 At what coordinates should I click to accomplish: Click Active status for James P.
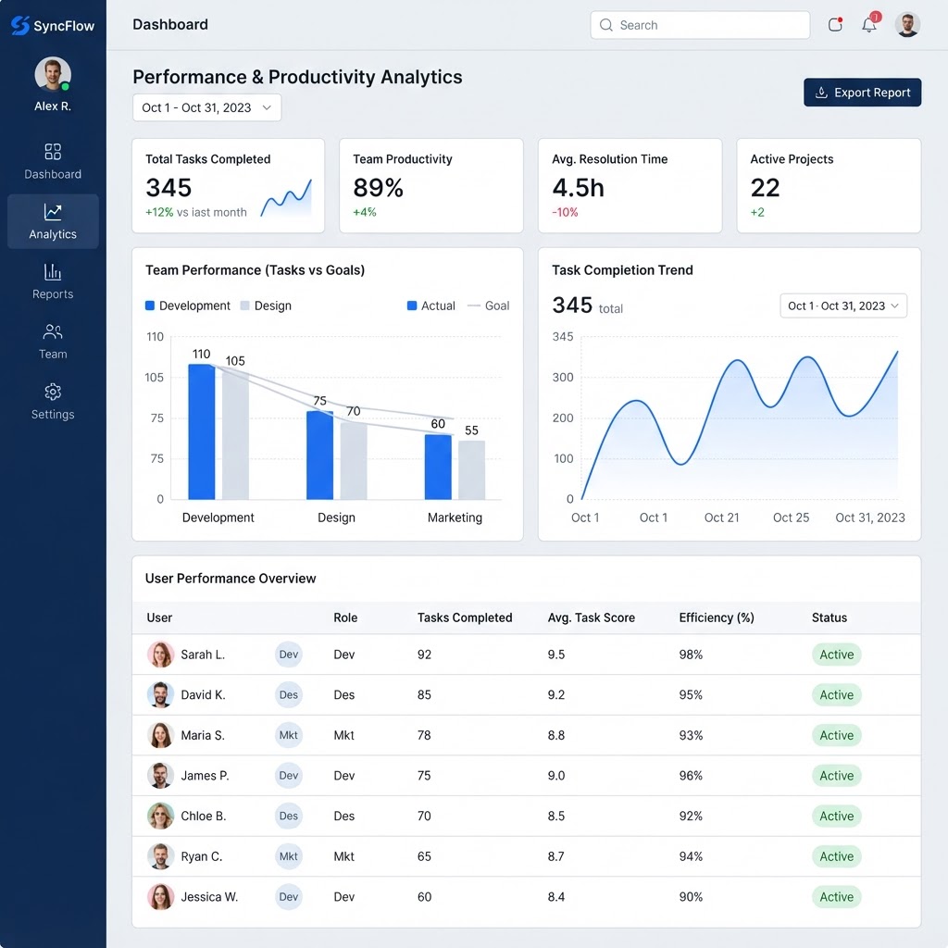click(x=836, y=776)
